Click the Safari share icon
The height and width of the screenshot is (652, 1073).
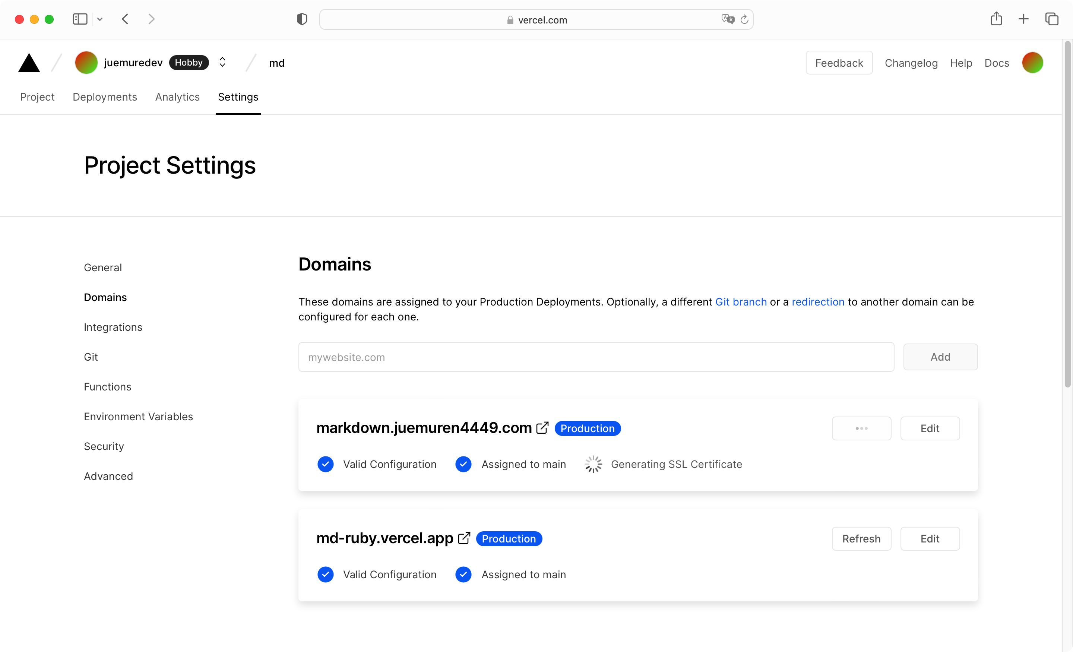point(996,19)
